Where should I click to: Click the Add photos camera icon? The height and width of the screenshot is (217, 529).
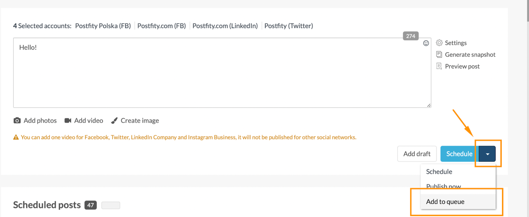[17, 121]
